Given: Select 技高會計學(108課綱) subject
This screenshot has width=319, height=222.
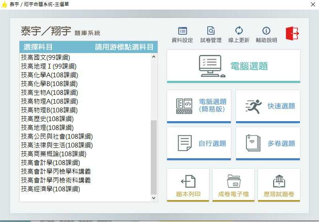Looking at the screenshot, I should [x=85, y=163].
